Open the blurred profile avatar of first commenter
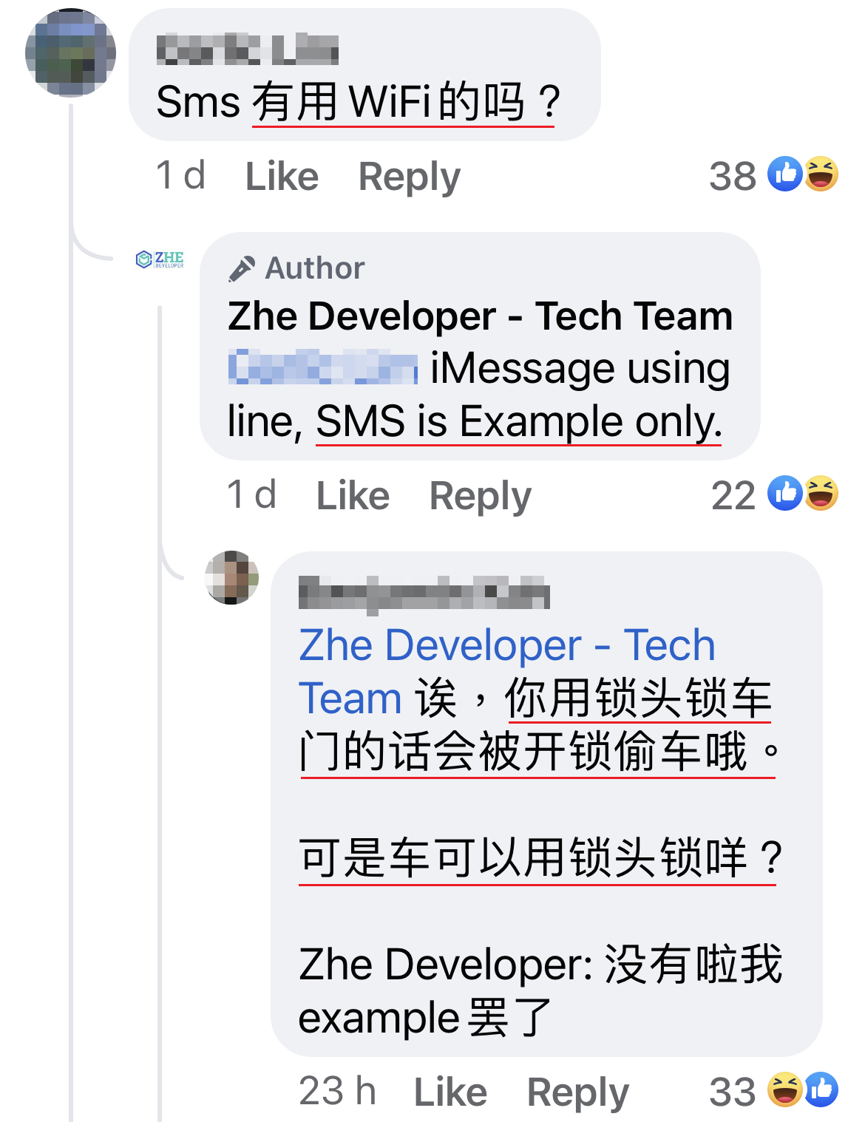 coord(70,52)
